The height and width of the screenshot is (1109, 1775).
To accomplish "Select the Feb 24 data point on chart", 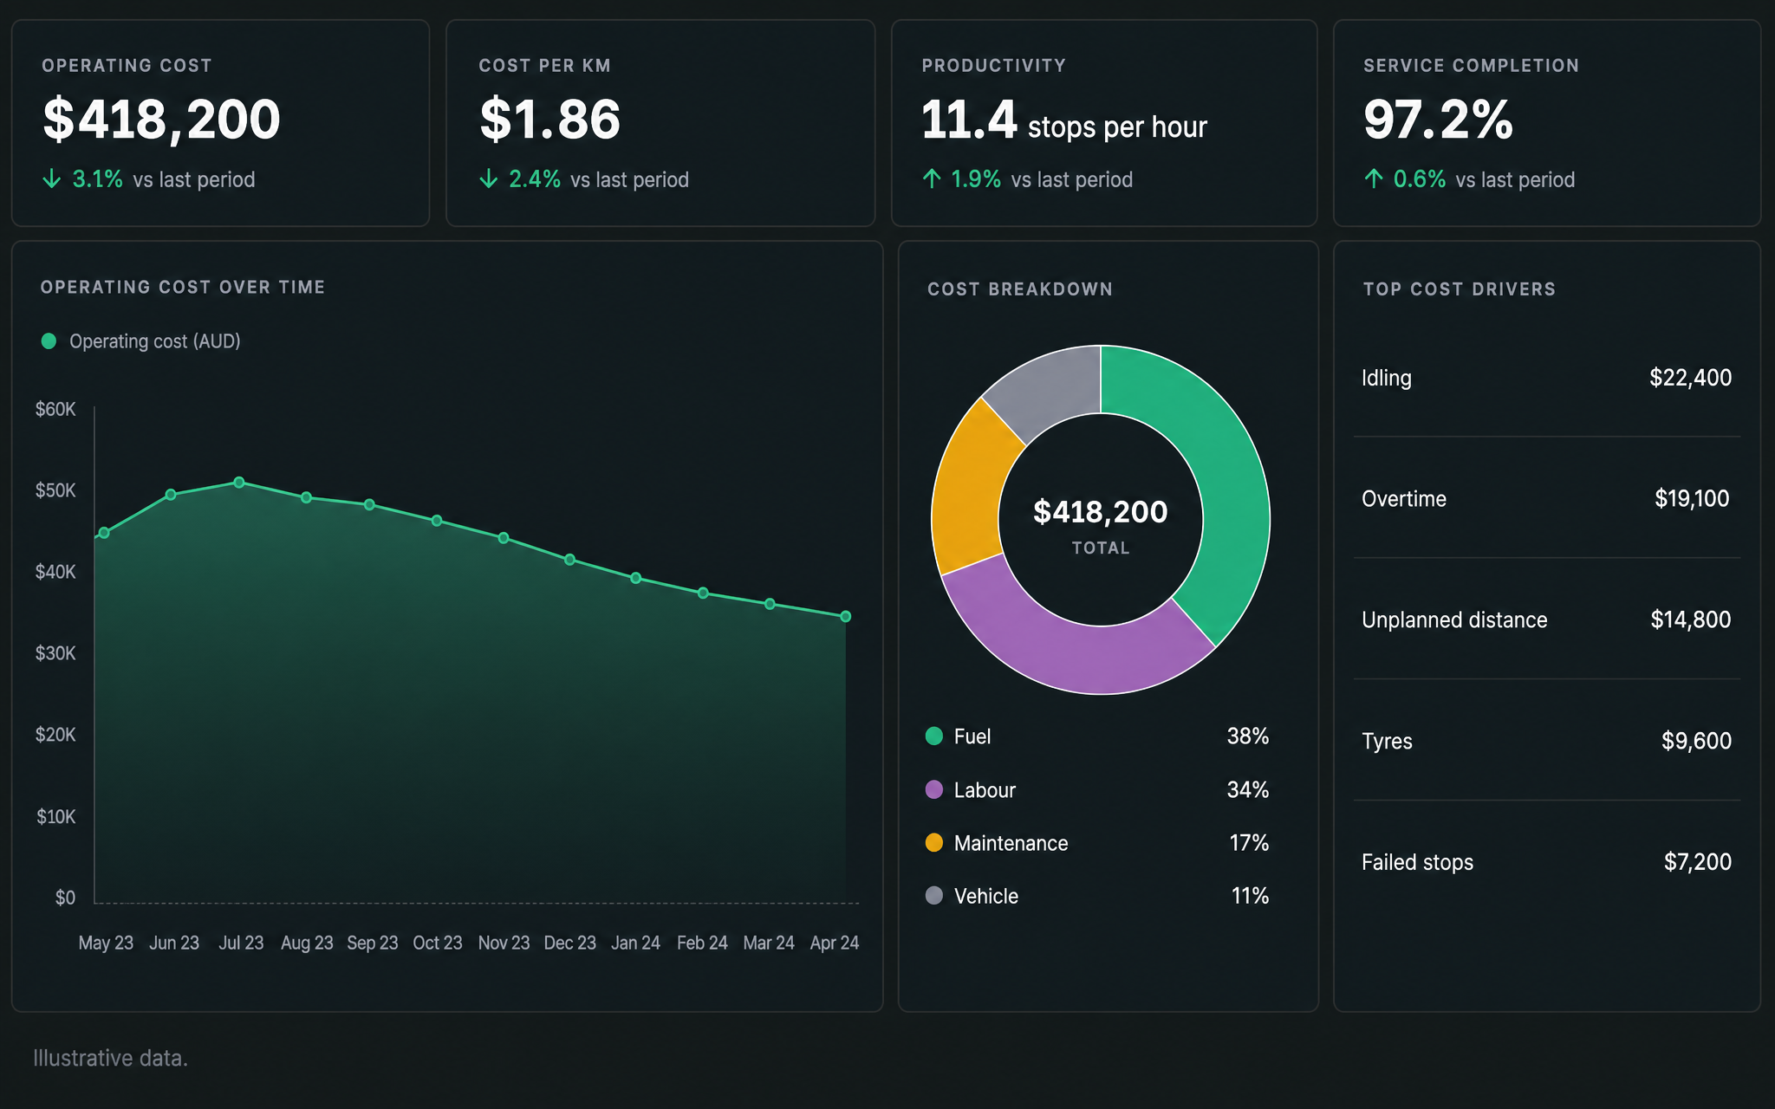I will [703, 593].
